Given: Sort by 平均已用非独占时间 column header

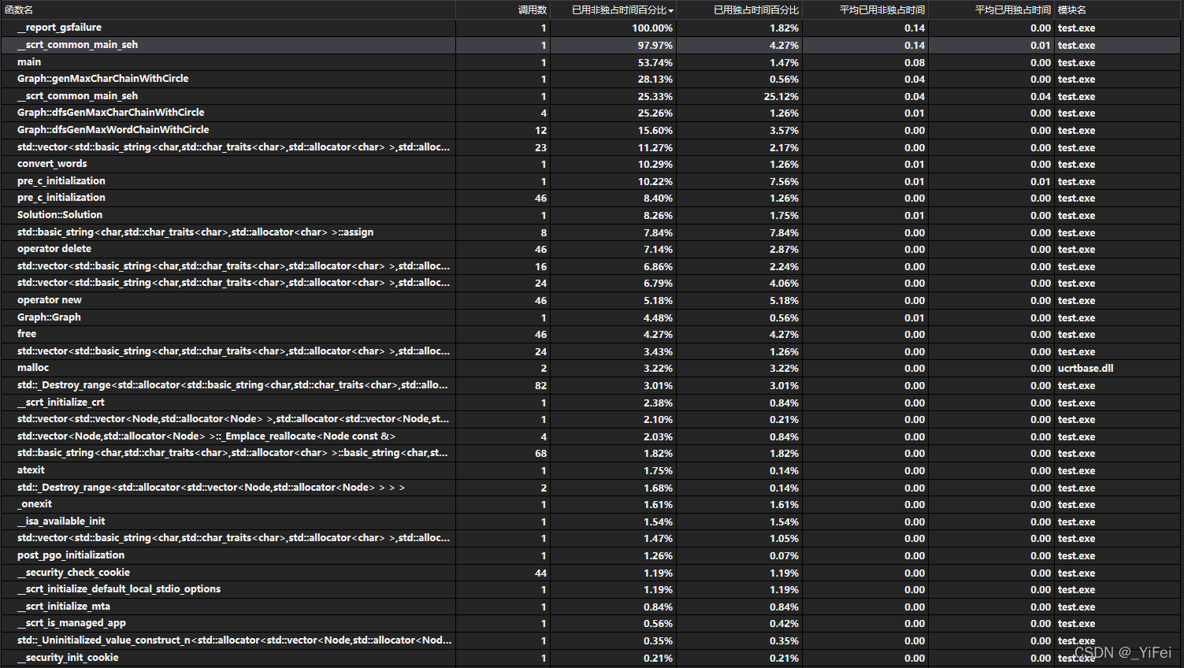Looking at the screenshot, I should pos(866,9).
